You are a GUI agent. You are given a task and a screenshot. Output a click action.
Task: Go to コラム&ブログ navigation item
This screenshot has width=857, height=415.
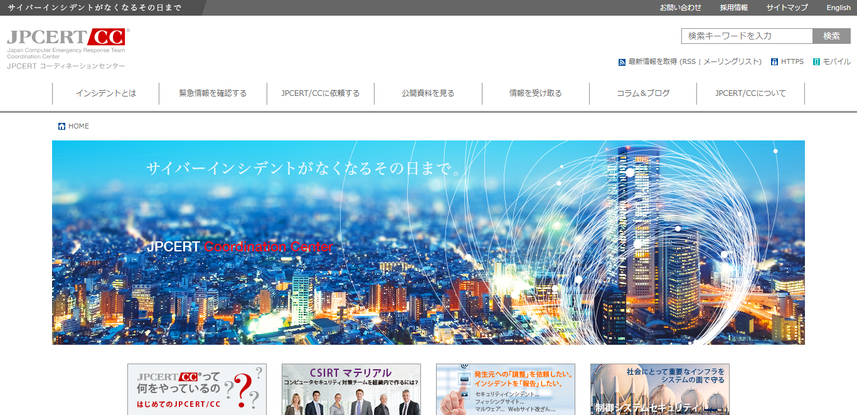click(x=643, y=93)
